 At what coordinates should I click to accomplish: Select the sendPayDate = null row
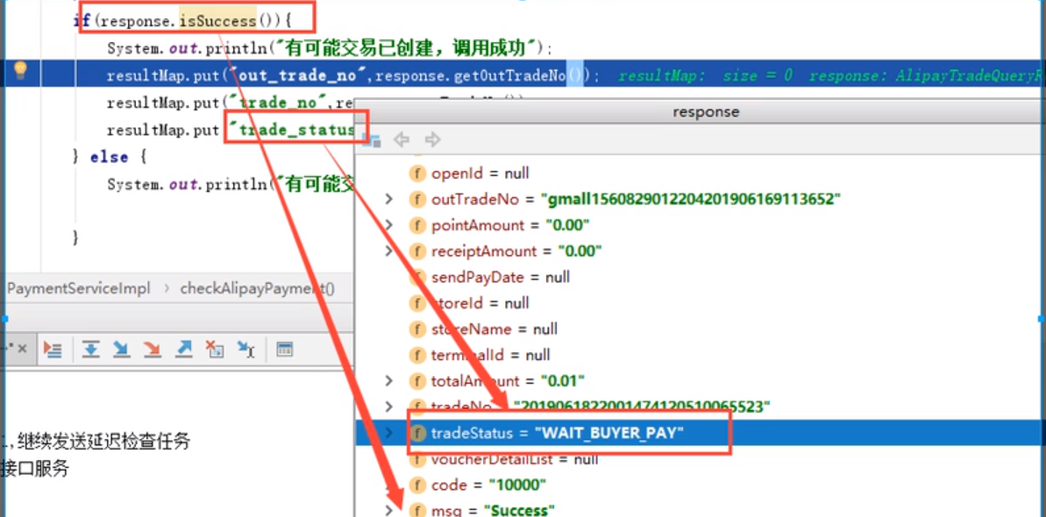coord(700,277)
